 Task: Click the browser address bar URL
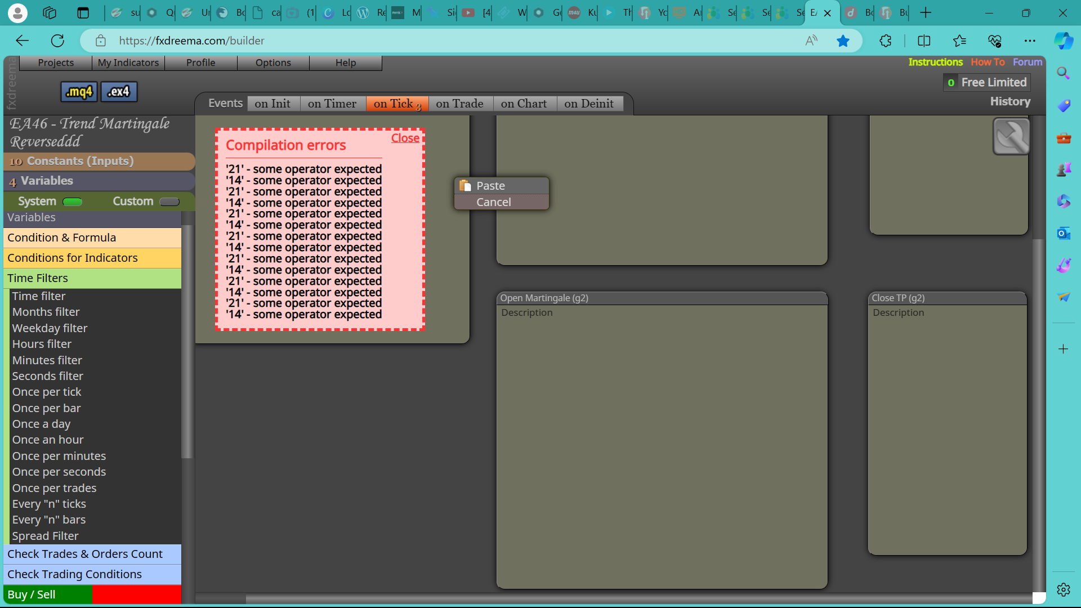click(x=191, y=41)
